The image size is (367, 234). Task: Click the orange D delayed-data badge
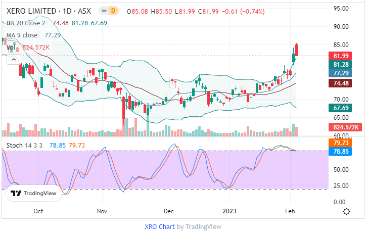tap(113, 10)
